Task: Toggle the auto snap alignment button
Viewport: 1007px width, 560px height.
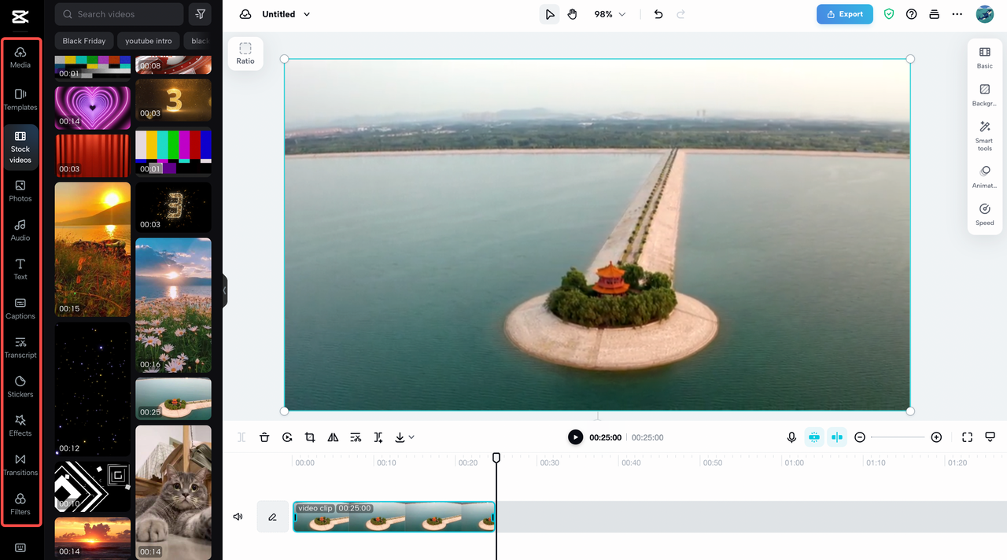Action: (x=837, y=437)
